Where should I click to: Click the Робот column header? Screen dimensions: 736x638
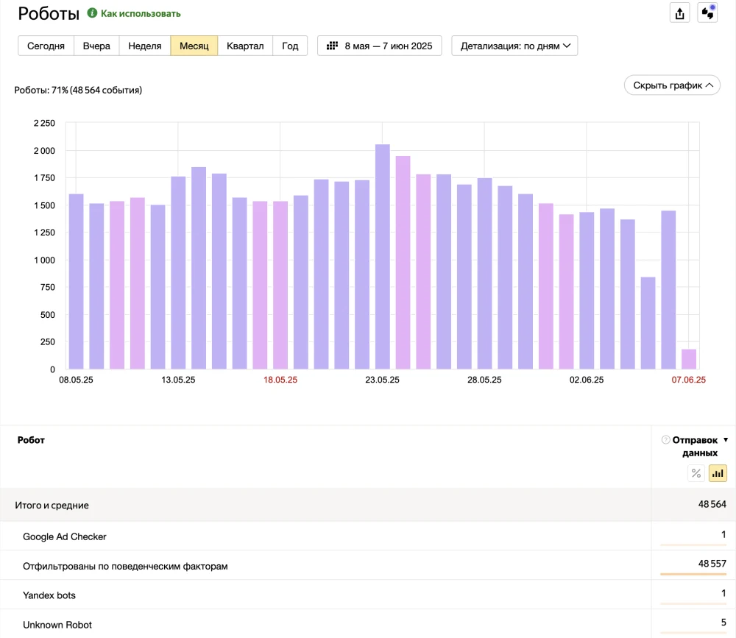pos(31,440)
